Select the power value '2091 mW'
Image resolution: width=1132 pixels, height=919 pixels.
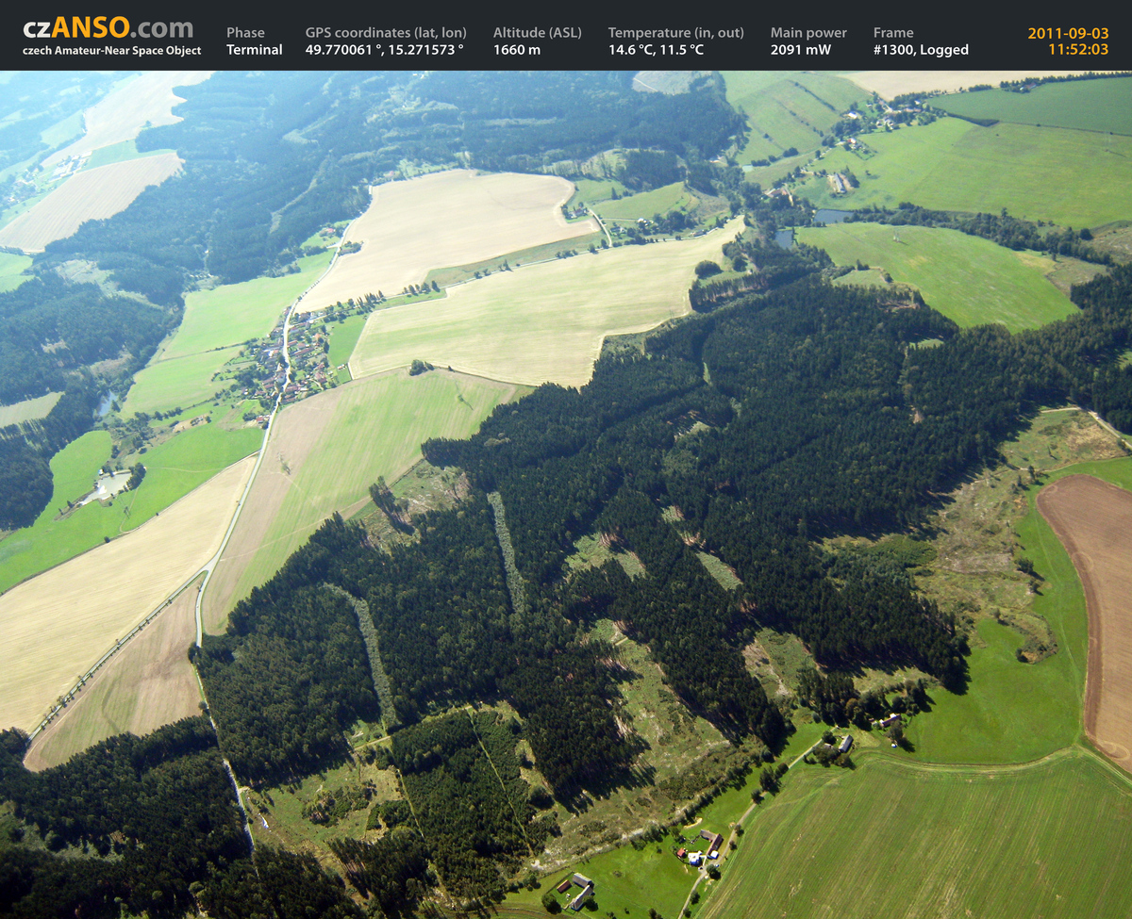click(x=801, y=50)
